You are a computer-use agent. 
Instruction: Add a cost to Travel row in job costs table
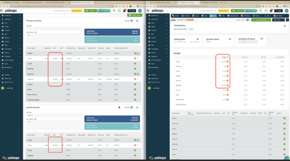click(284, 129)
